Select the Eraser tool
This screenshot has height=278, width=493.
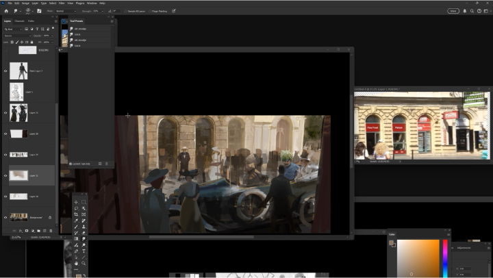[x=84, y=233]
